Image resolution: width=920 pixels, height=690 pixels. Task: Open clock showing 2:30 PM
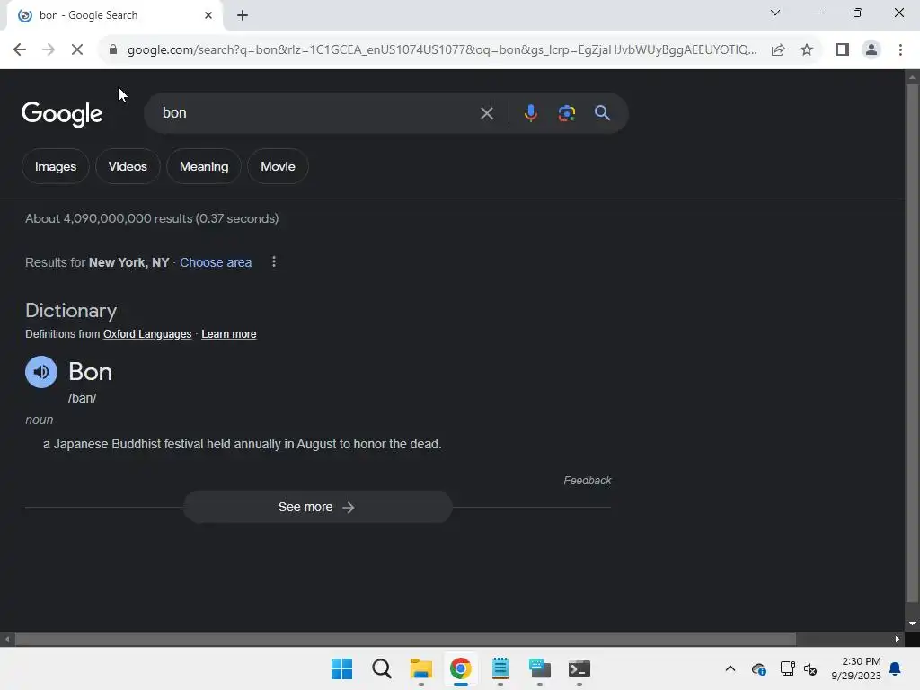point(856,668)
